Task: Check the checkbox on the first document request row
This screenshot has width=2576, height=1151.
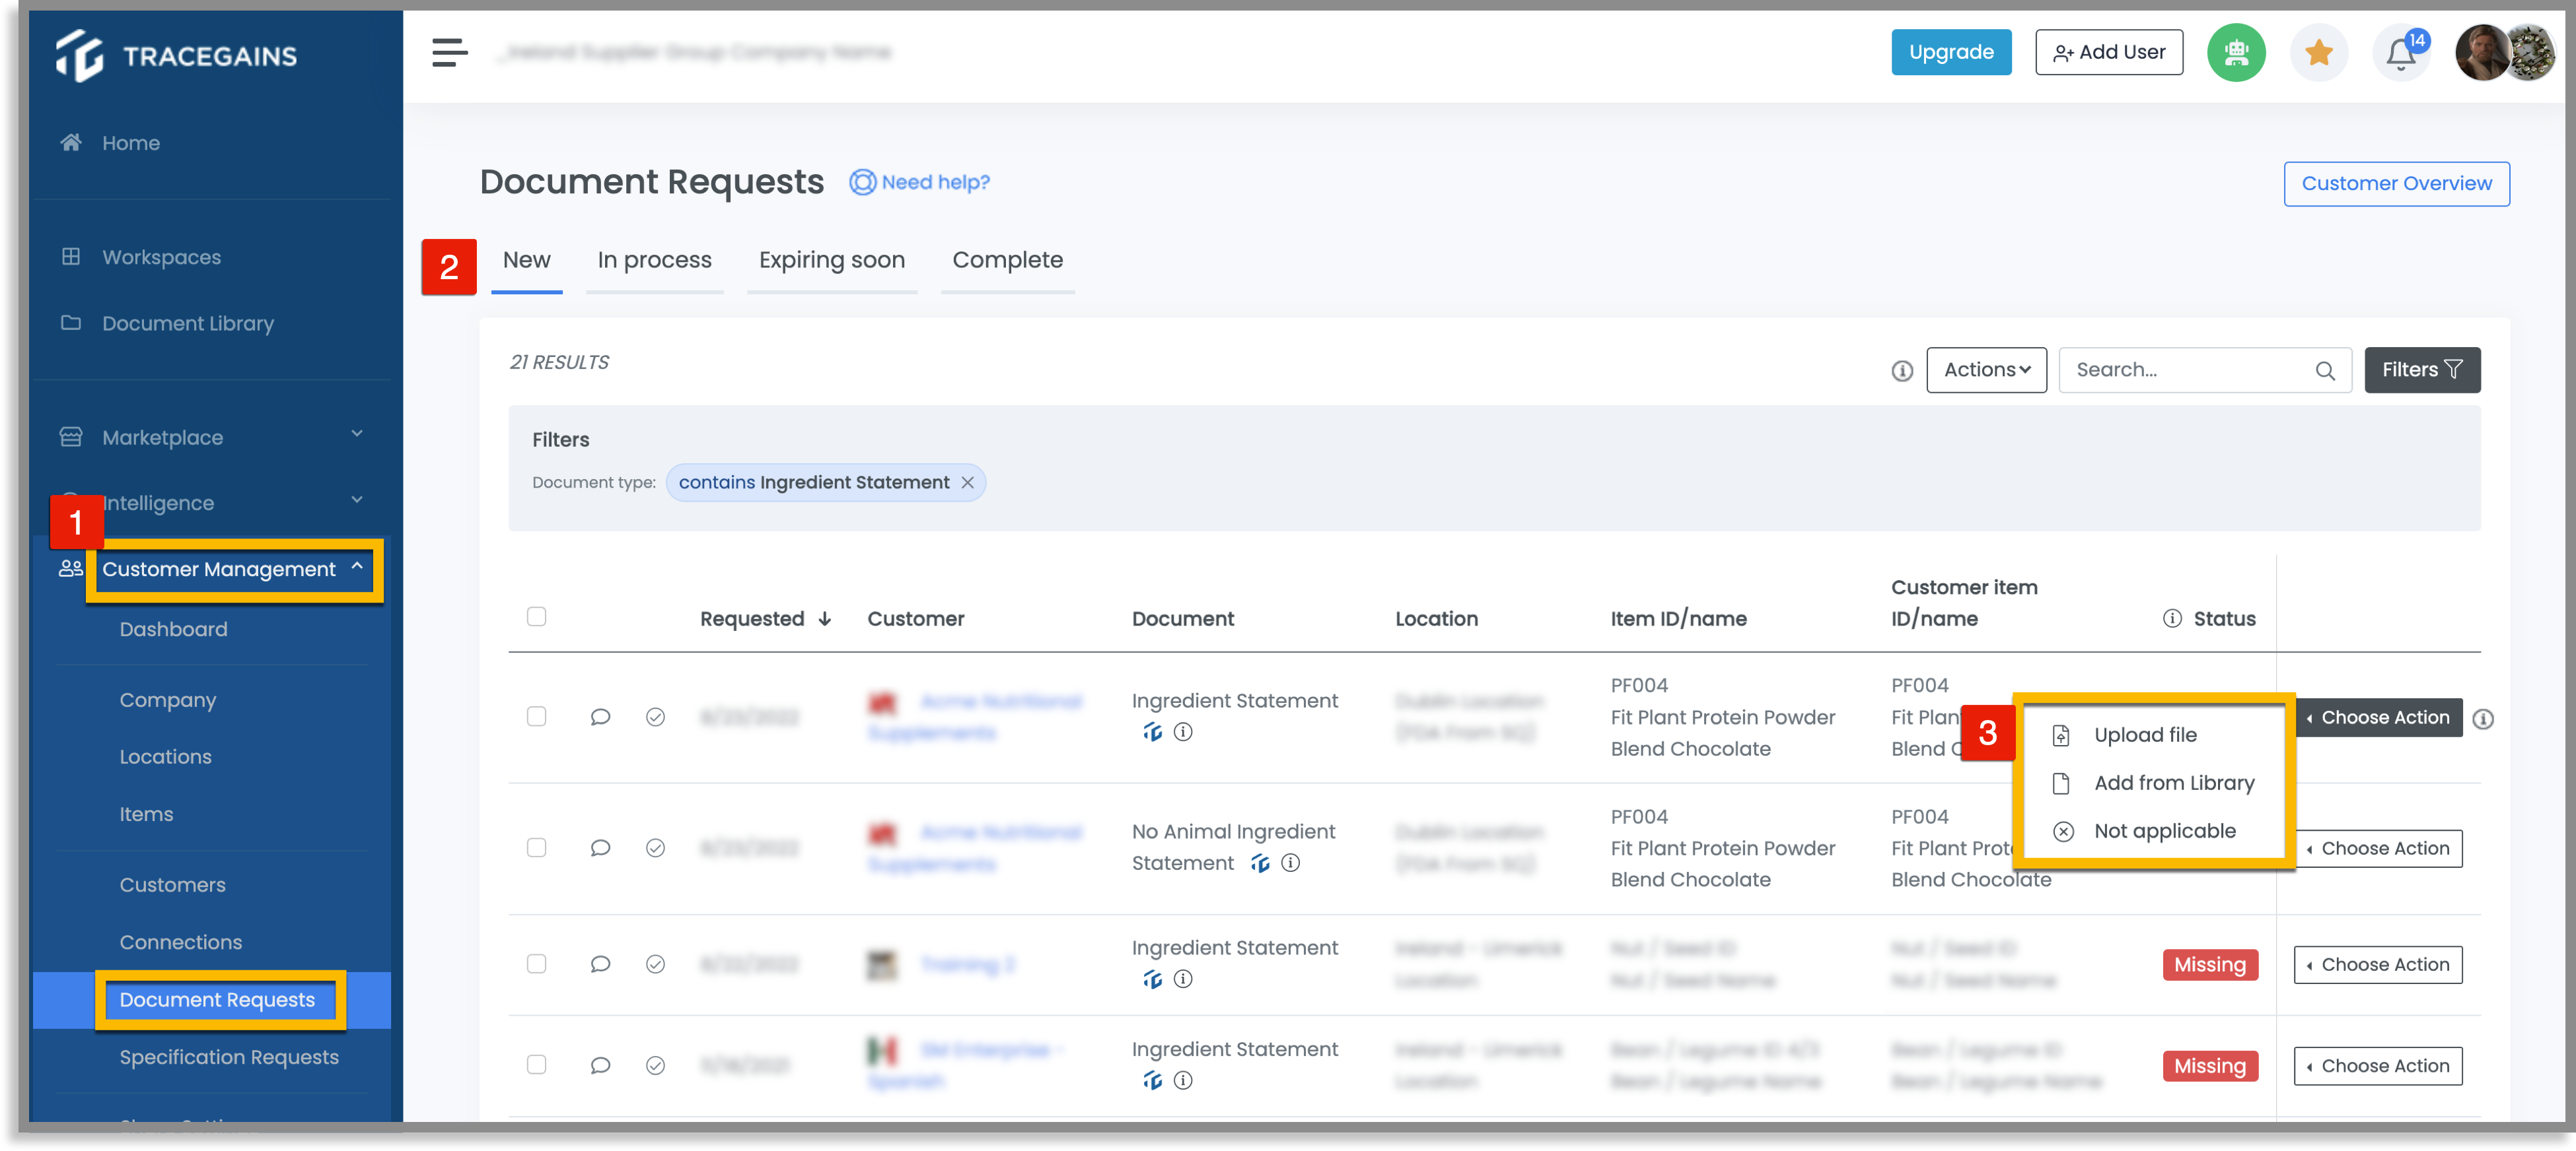Action: 537,716
